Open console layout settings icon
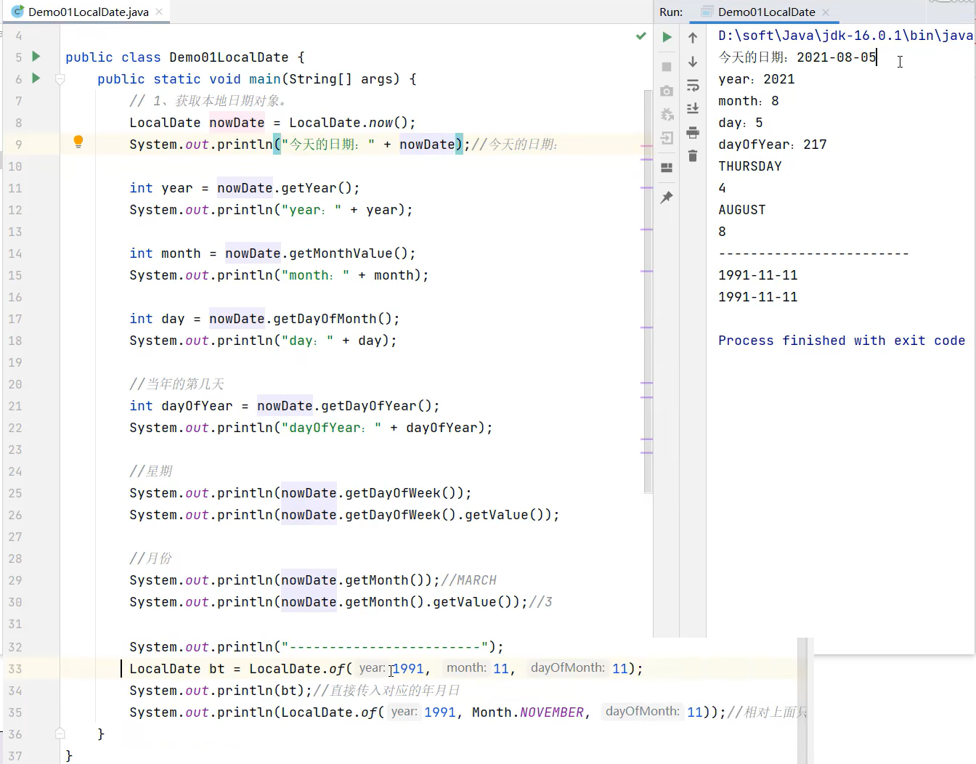This screenshot has width=976, height=764. pyautogui.click(x=667, y=167)
